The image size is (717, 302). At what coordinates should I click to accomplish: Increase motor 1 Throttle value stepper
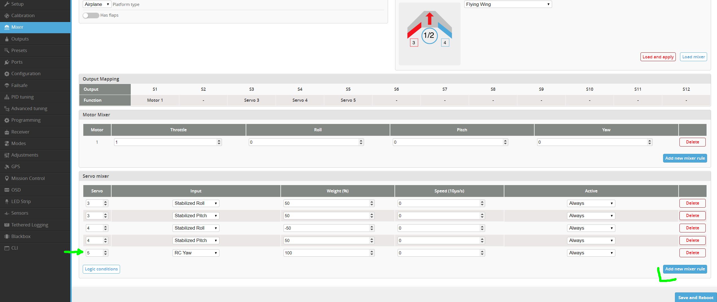click(x=219, y=141)
